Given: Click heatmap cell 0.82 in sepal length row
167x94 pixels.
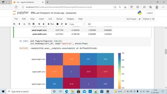Looking at the screenshot, I should 105,59.
